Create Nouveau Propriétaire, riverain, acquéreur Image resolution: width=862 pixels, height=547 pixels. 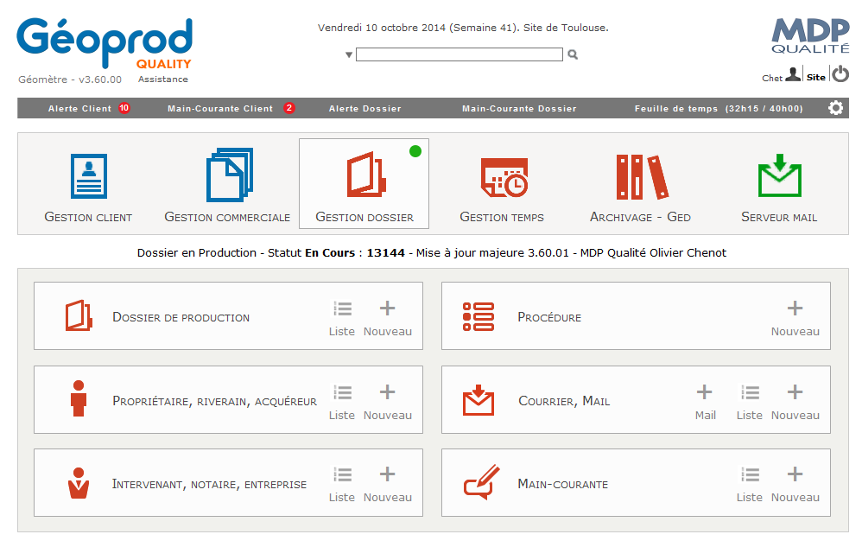(x=388, y=402)
